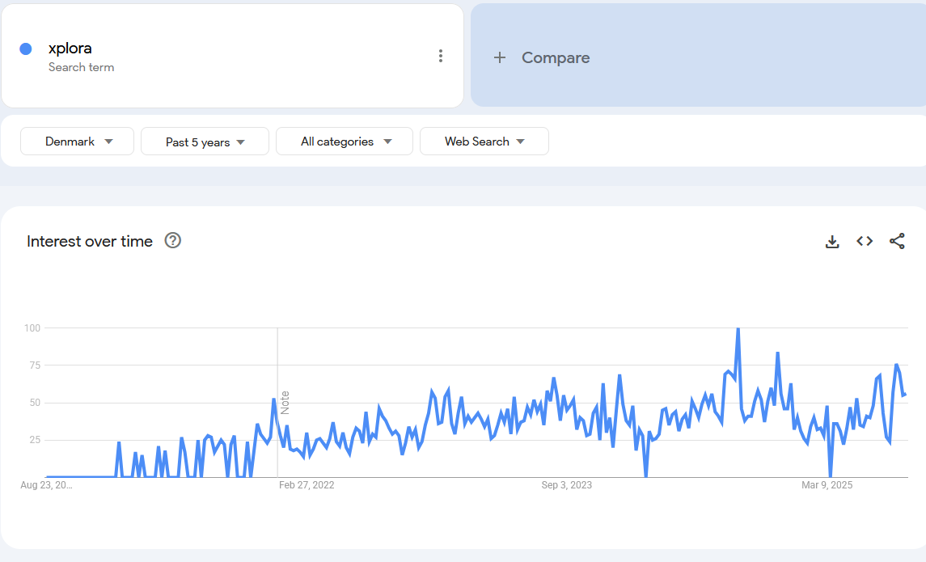
Task: Open the three-dot options menu for xplora
Action: tap(441, 56)
